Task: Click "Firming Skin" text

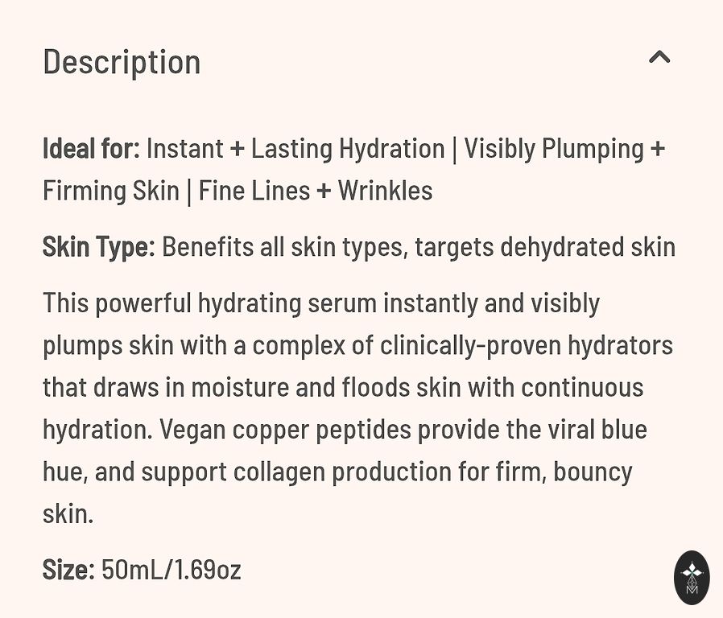Action: 111,191
